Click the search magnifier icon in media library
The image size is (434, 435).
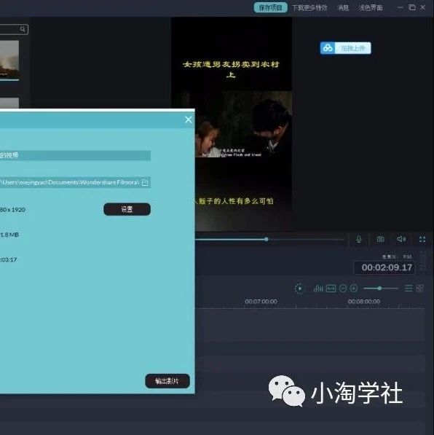[x=23, y=29]
